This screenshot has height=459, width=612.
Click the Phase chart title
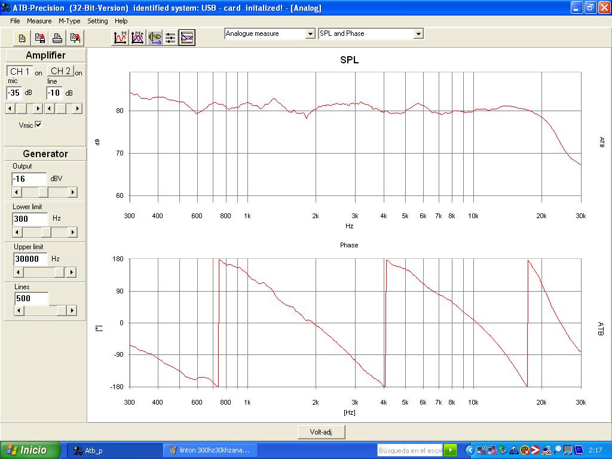(x=349, y=245)
